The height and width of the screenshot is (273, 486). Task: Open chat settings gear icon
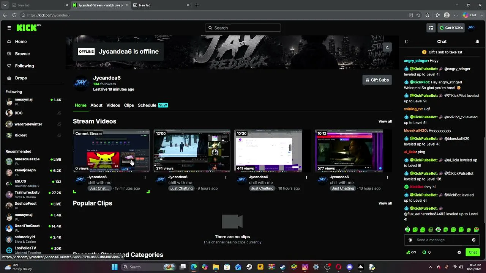[x=459, y=252]
